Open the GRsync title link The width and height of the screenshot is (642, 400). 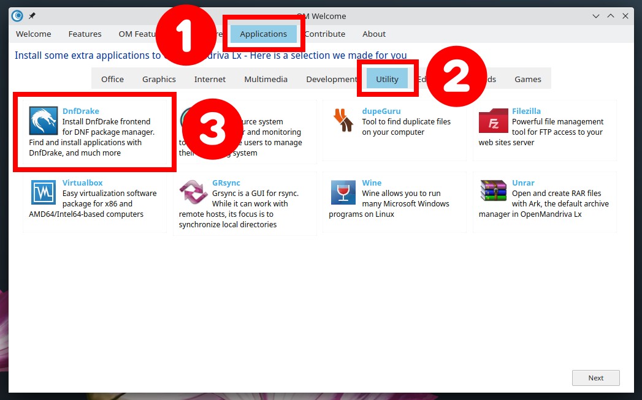(x=226, y=183)
